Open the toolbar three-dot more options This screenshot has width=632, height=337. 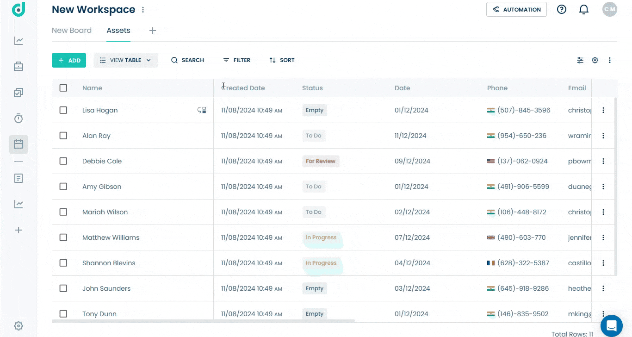610,60
